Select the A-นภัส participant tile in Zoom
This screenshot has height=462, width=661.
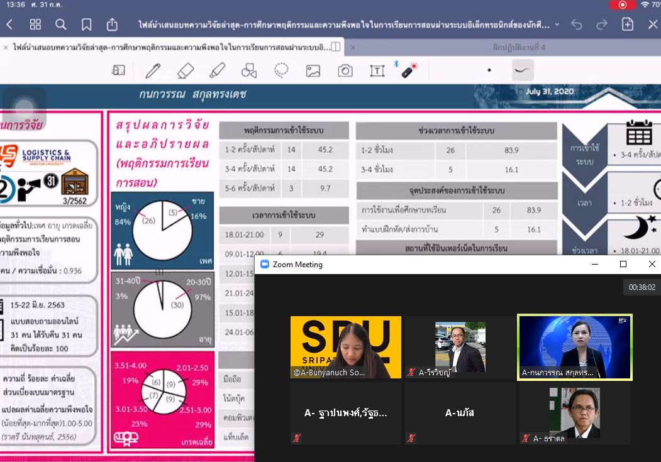(x=460, y=413)
